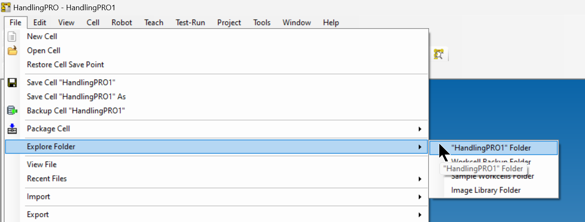Open the Export submenu entry
The image size is (585, 222).
(216, 215)
